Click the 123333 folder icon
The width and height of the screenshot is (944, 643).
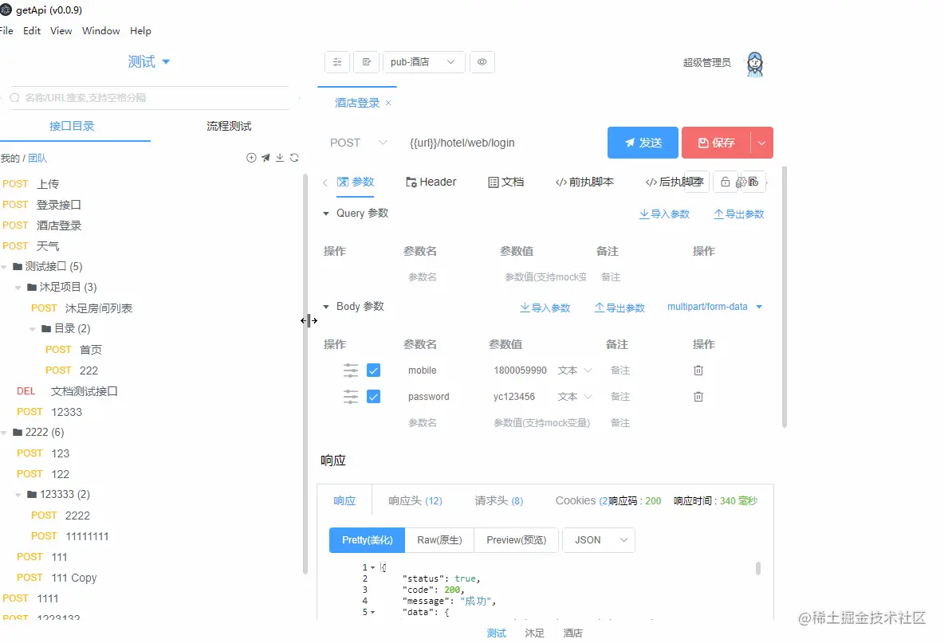(32, 495)
